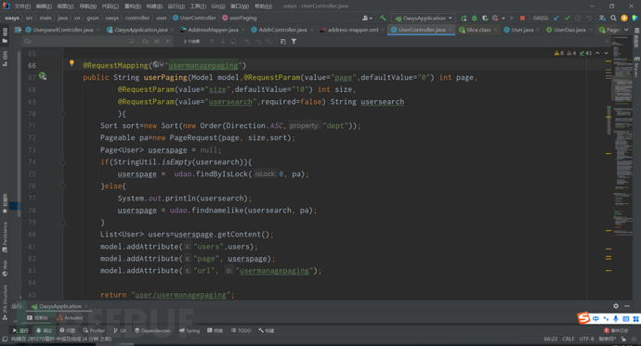Rollback changes with the undo arrow icon
The width and height of the screenshot is (641, 346).
click(589, 18)
